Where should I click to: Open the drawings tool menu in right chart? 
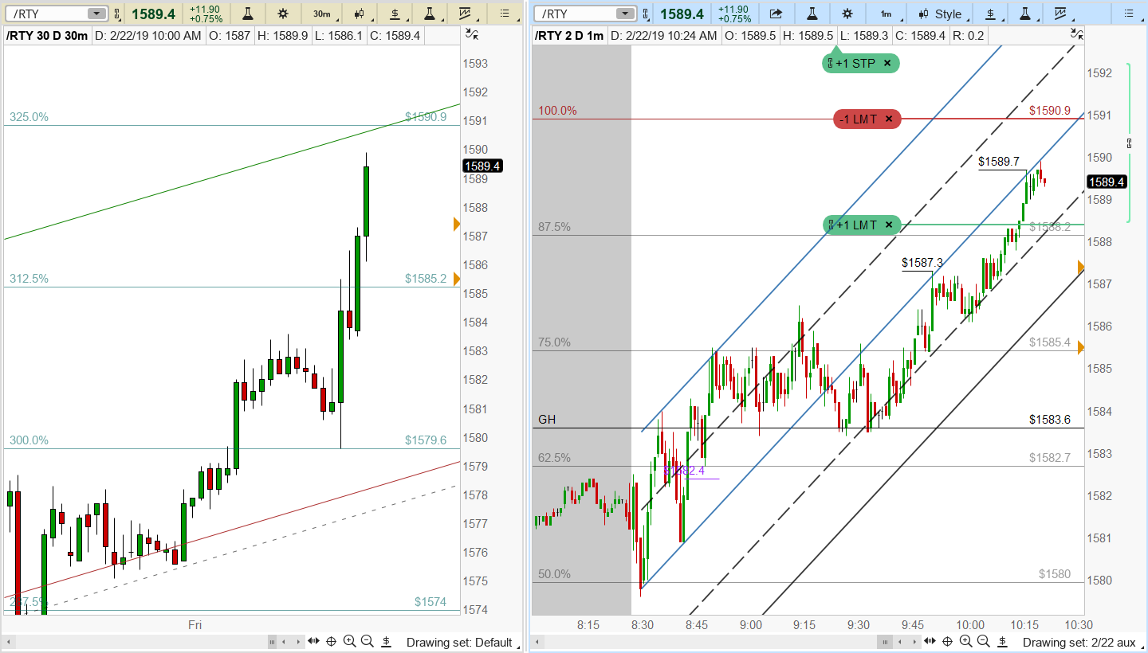[1061, 14]
